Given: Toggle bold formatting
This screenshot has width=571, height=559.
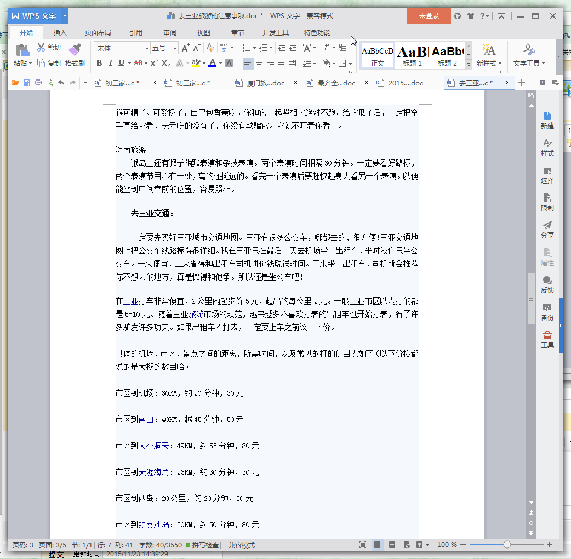Looking at the screenshot, I should tap(99, 63).
